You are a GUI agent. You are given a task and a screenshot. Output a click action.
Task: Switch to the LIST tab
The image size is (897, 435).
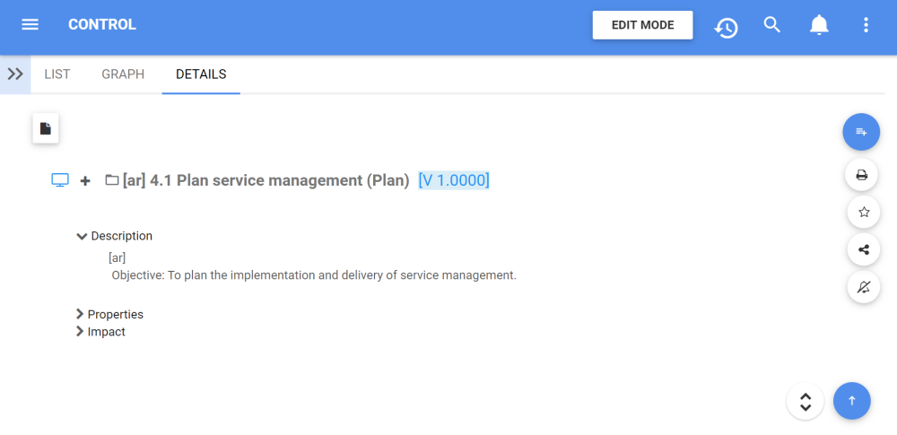point(57,74)
